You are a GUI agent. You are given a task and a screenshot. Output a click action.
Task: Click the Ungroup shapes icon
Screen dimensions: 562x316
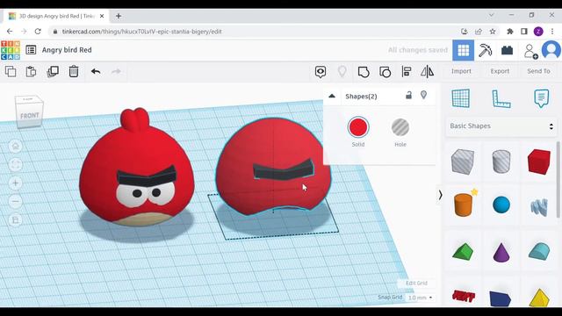click(x=385, y=72)
